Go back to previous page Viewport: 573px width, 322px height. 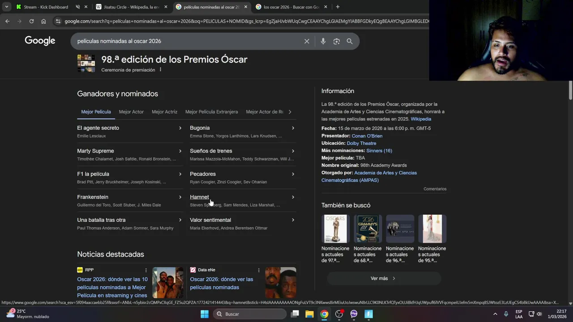click(7, 21)
